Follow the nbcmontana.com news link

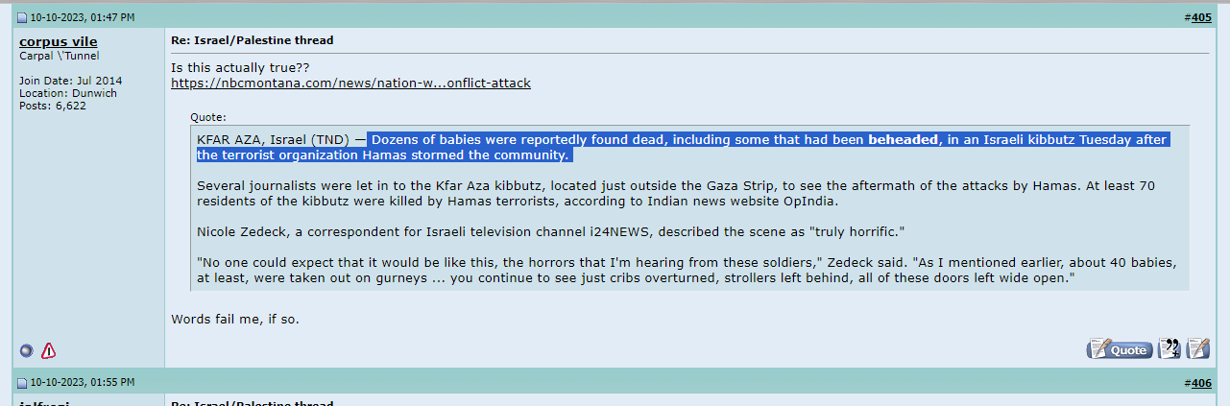[350, 84]
